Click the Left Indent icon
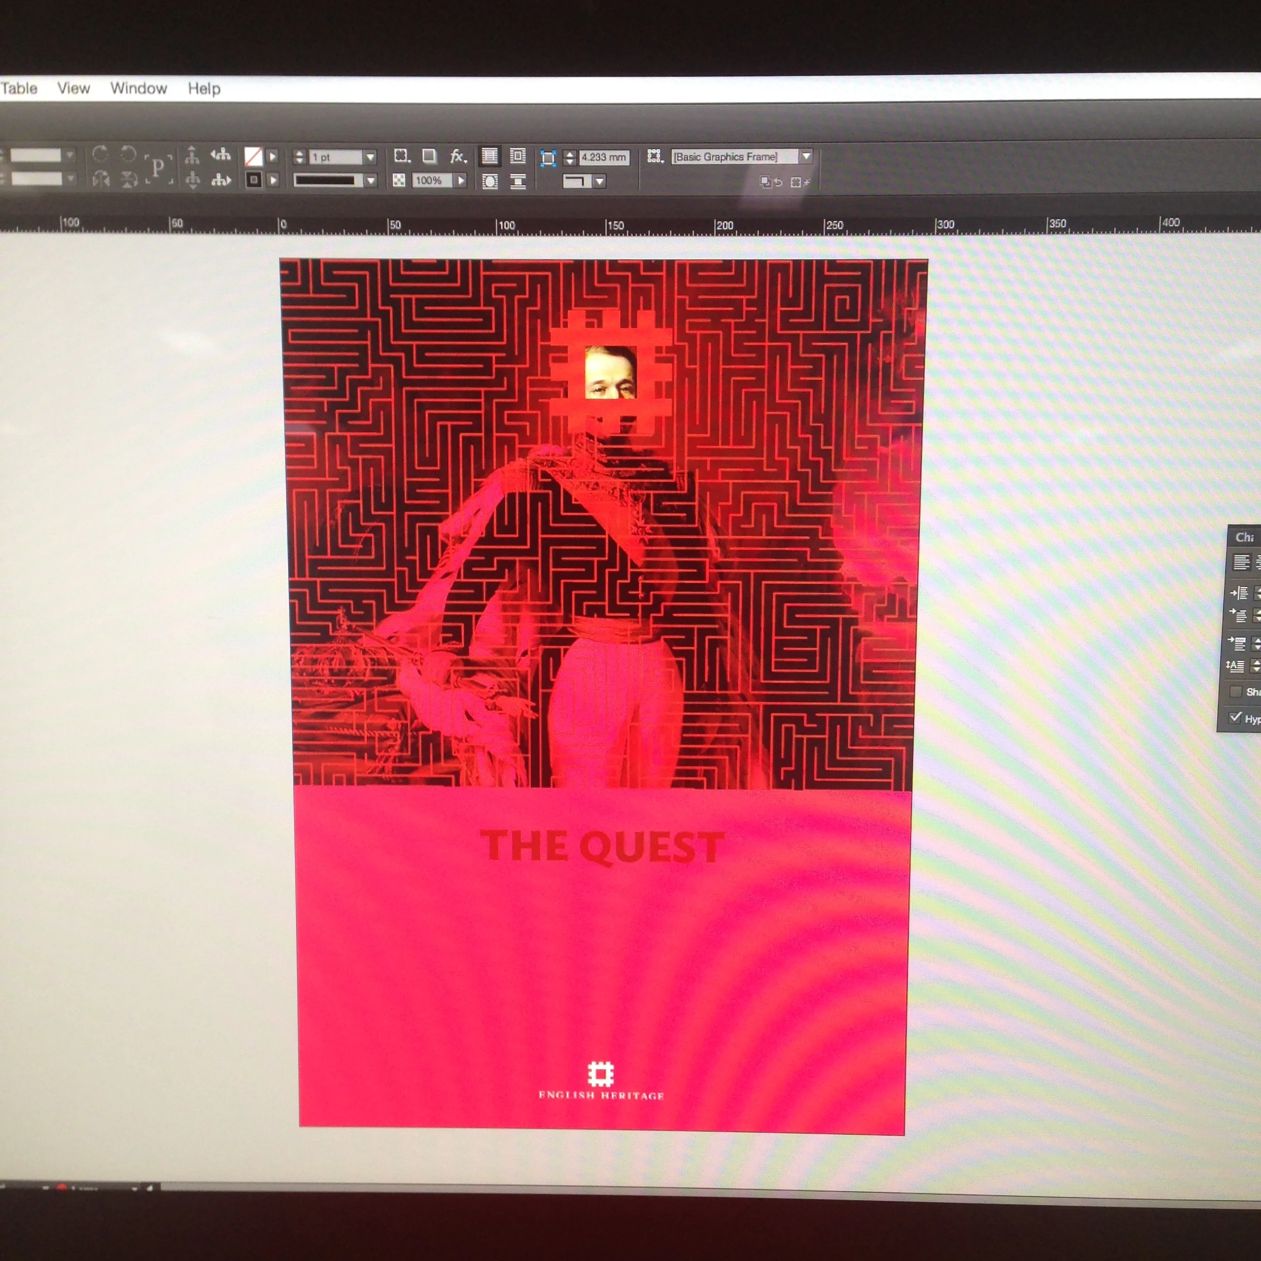 [x=1239, y=593]
